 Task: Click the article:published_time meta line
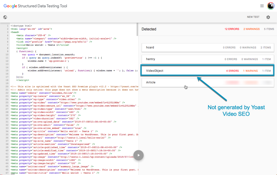66,147
